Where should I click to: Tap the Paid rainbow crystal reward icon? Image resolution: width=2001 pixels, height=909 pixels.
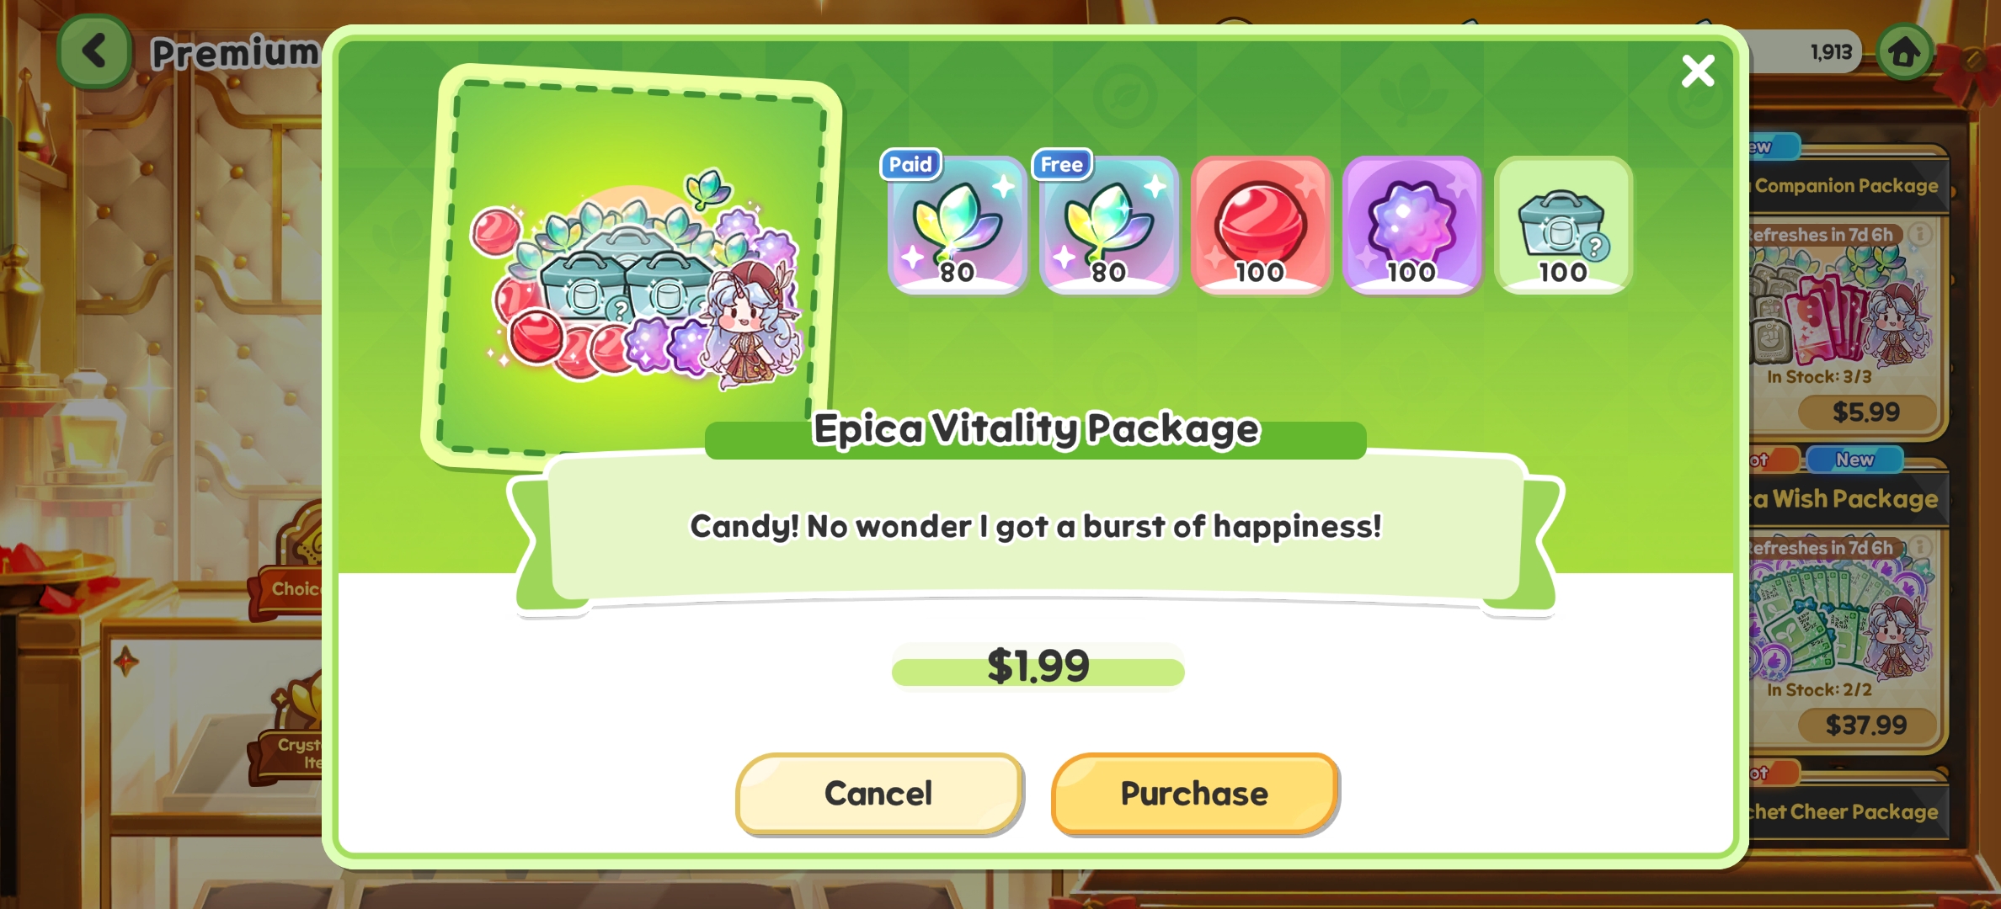(x=958, y=225)
